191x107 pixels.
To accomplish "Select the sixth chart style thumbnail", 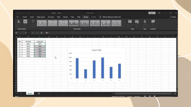I will (x=95, y=23).
